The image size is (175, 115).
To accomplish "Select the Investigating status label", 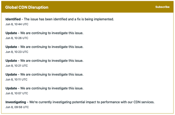I will click(16, 102).
